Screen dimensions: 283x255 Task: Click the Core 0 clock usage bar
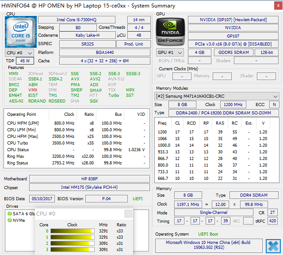(72, 231)
